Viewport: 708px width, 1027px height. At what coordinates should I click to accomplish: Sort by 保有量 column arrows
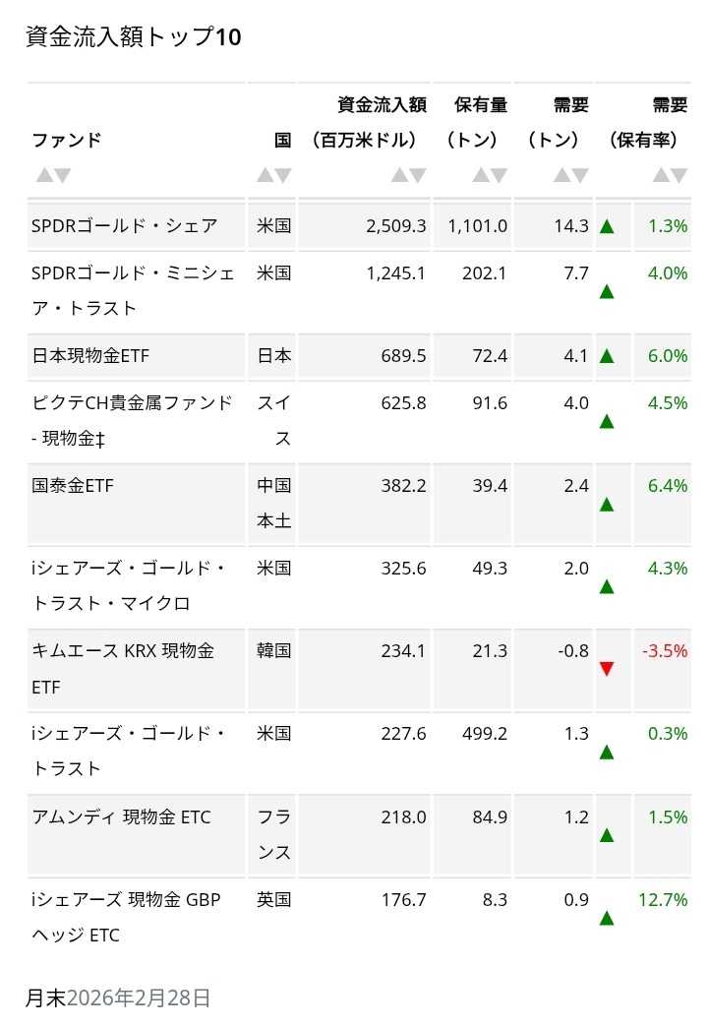point(490,176)
